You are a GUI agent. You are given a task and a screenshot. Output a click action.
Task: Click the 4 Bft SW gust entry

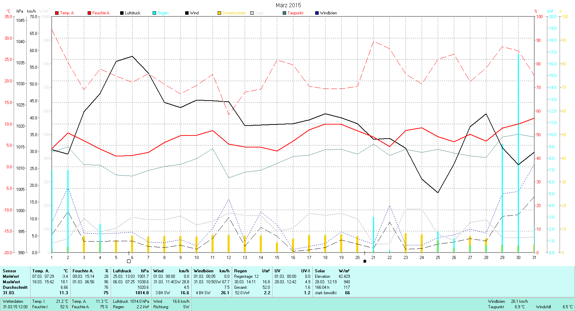tap(203, 293)
